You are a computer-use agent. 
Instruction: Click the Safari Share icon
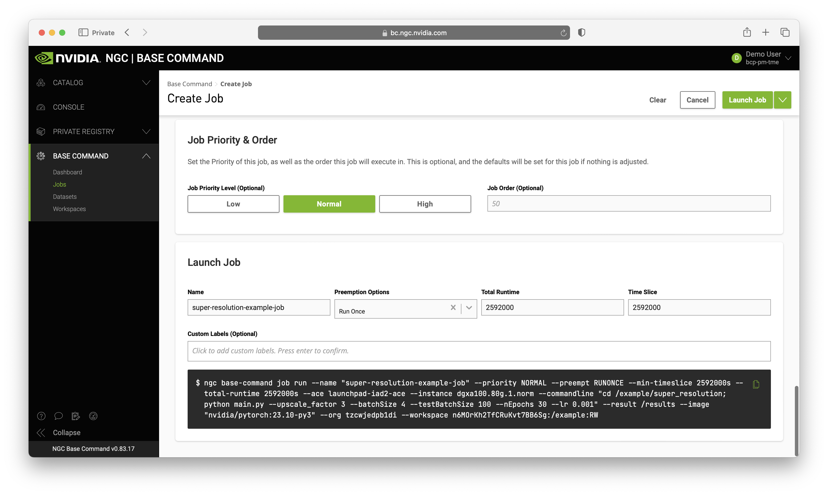coord(747,32)
